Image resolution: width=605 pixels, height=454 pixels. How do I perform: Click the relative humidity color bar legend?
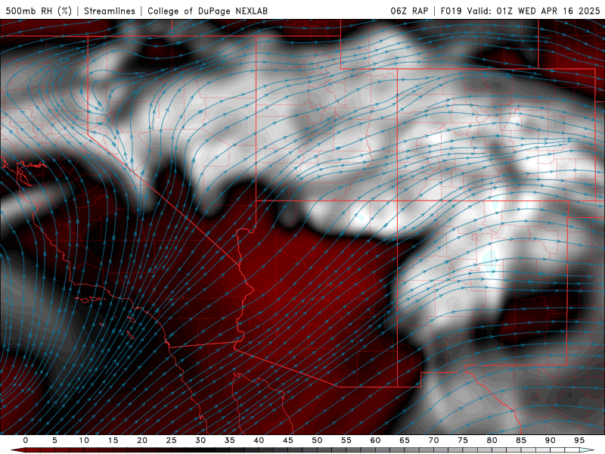tap(302, 450)
